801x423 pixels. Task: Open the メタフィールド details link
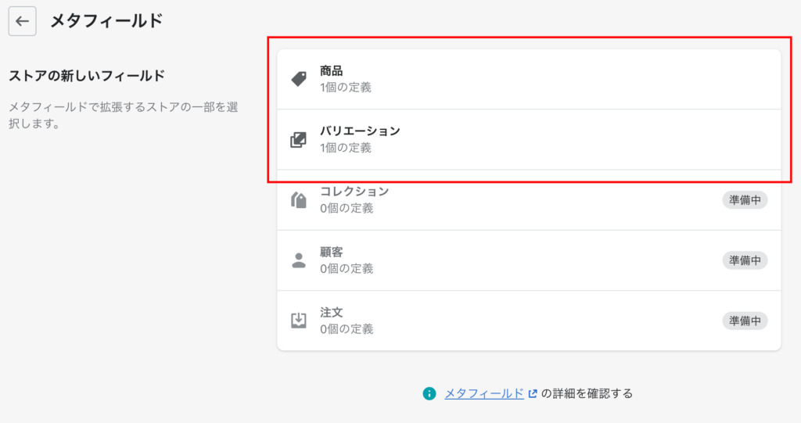click(484, 393)
